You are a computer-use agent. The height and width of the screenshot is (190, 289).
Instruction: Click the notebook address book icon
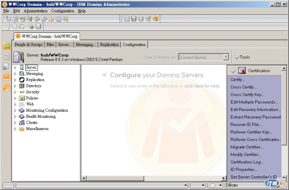pyautogui.click(x=38, y=27)
